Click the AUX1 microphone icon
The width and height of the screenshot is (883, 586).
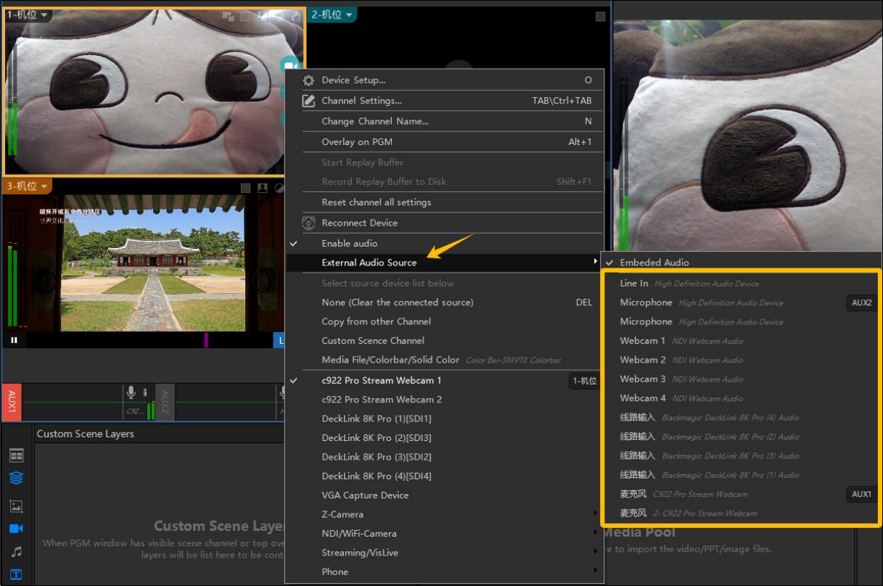tap(131, 392)
